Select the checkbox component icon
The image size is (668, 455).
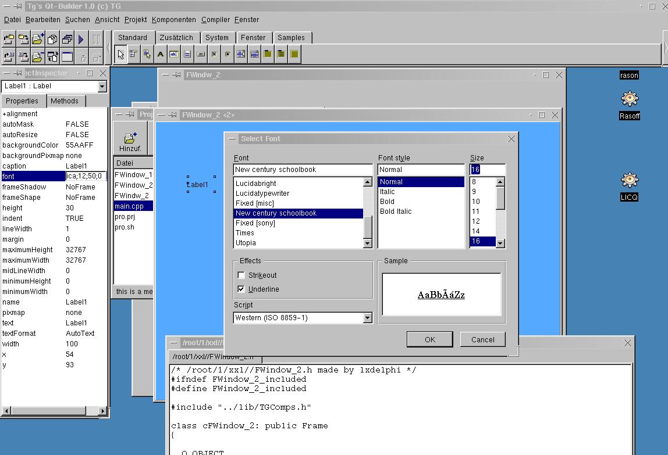coord(214,55)
